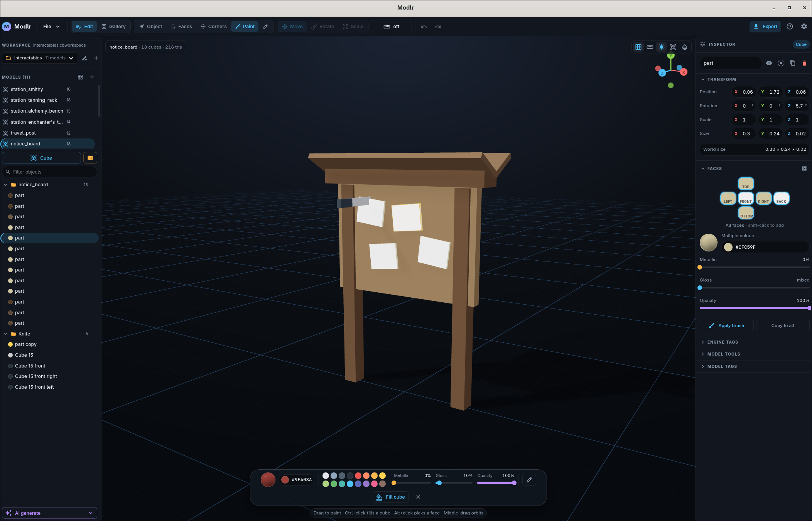The width and height of the screenshot is (812, 521).
Task: Focus the selected part in the inspector
Action: [x=781, y=63]
